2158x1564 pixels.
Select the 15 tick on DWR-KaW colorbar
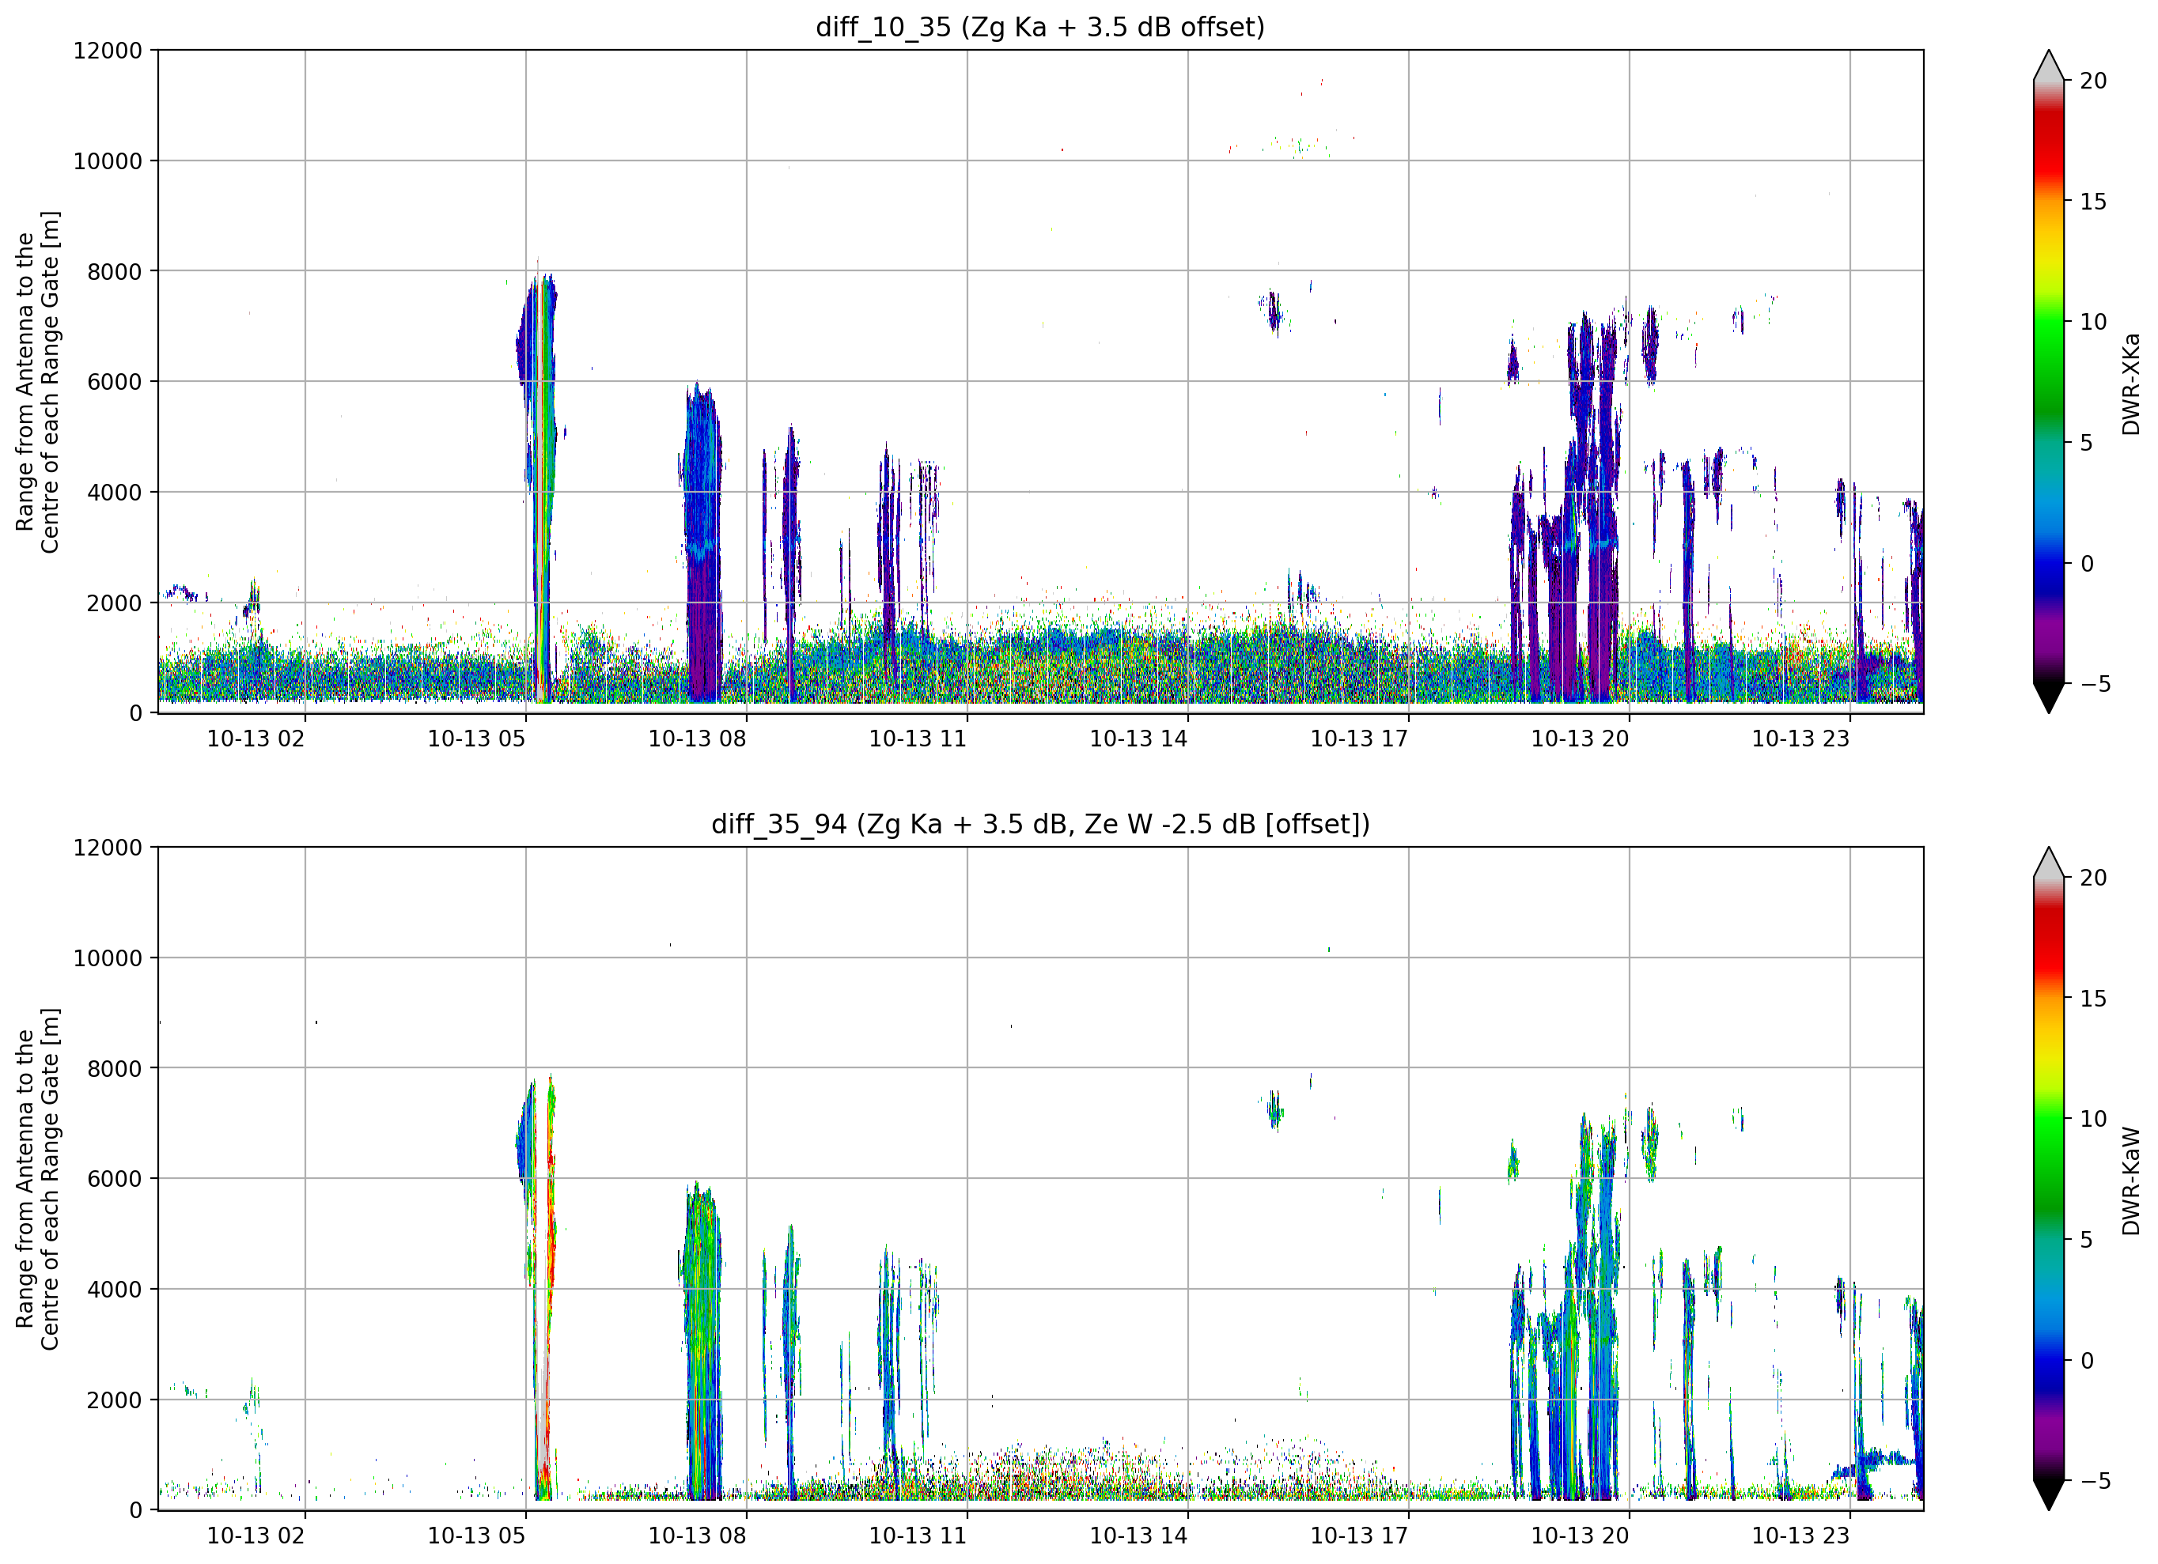[2093, 999]
